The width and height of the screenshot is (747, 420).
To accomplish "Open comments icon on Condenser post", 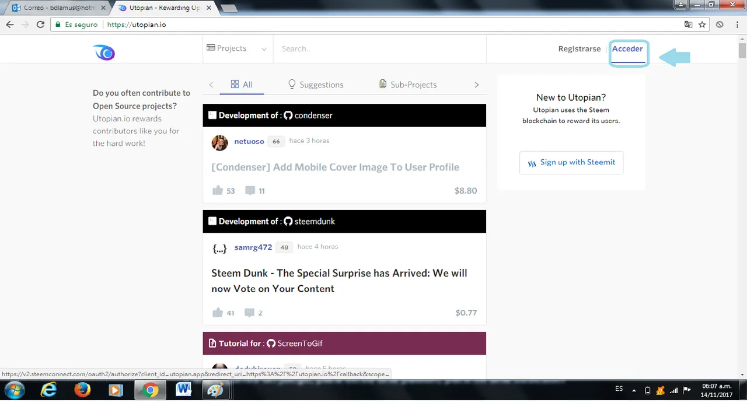I will (x=250, y=190).
